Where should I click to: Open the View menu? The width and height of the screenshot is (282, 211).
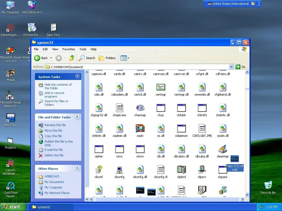click(x=55, y=49)
